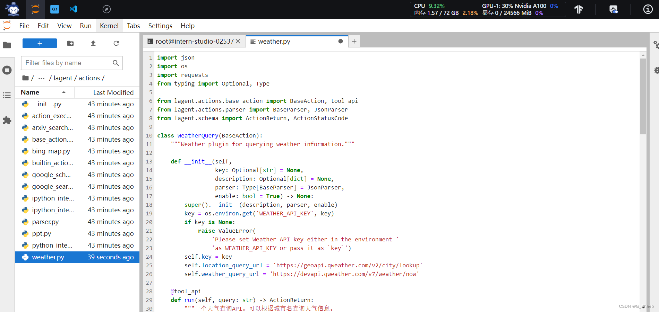
Task: Open the View menu
Action: pos(65,26)
